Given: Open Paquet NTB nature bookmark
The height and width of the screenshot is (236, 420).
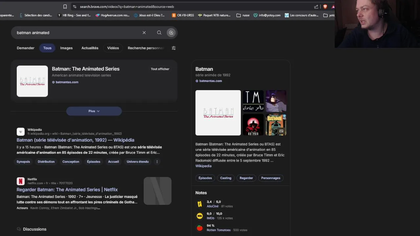Looking at the screenshot, I should click(x=214, y=15).
